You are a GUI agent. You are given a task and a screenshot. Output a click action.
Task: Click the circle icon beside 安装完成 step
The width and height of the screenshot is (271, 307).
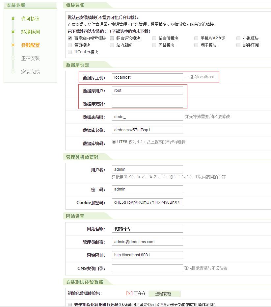pyautogui.click(x=13, y=71)
